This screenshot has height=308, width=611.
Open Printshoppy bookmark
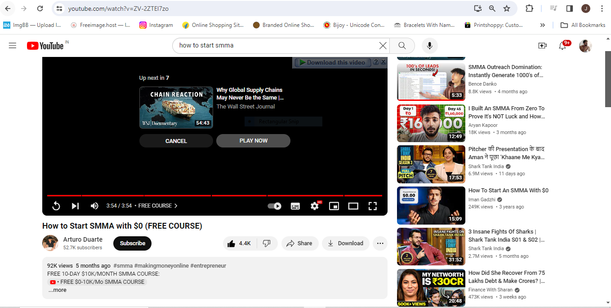tap(493, 25)
